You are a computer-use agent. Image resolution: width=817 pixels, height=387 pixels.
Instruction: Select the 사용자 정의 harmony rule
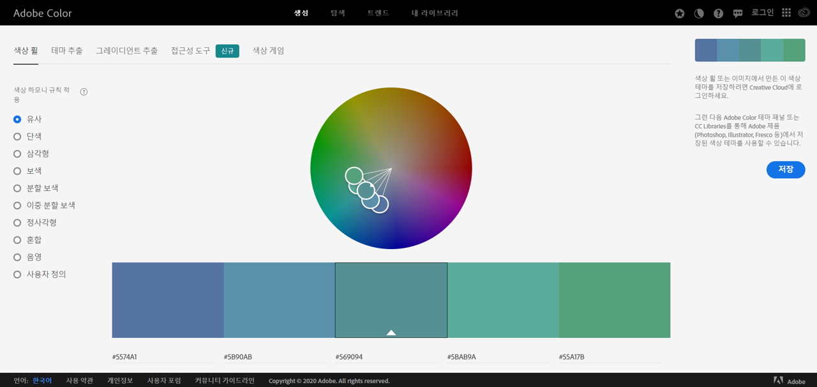[x=40, y=275]
